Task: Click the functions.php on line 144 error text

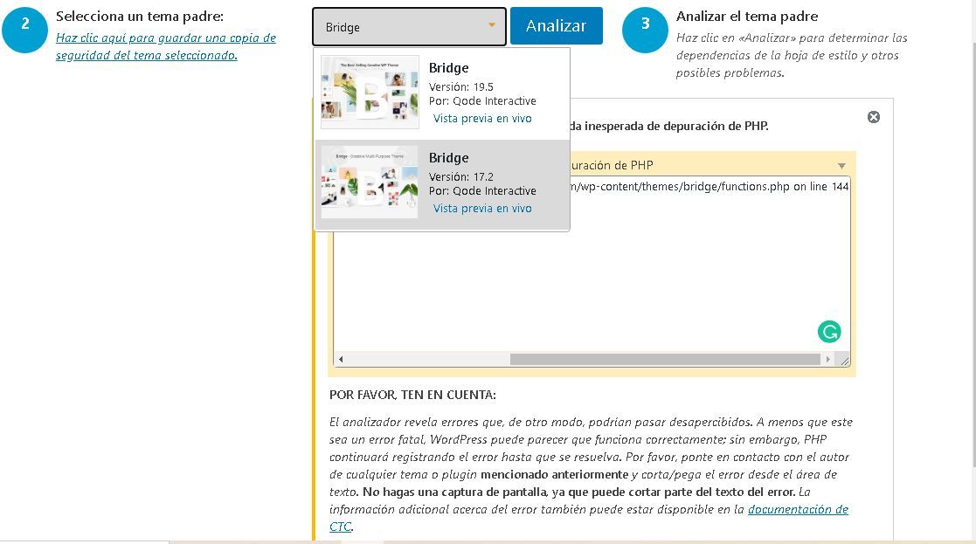Action: [x=710, y=187]
